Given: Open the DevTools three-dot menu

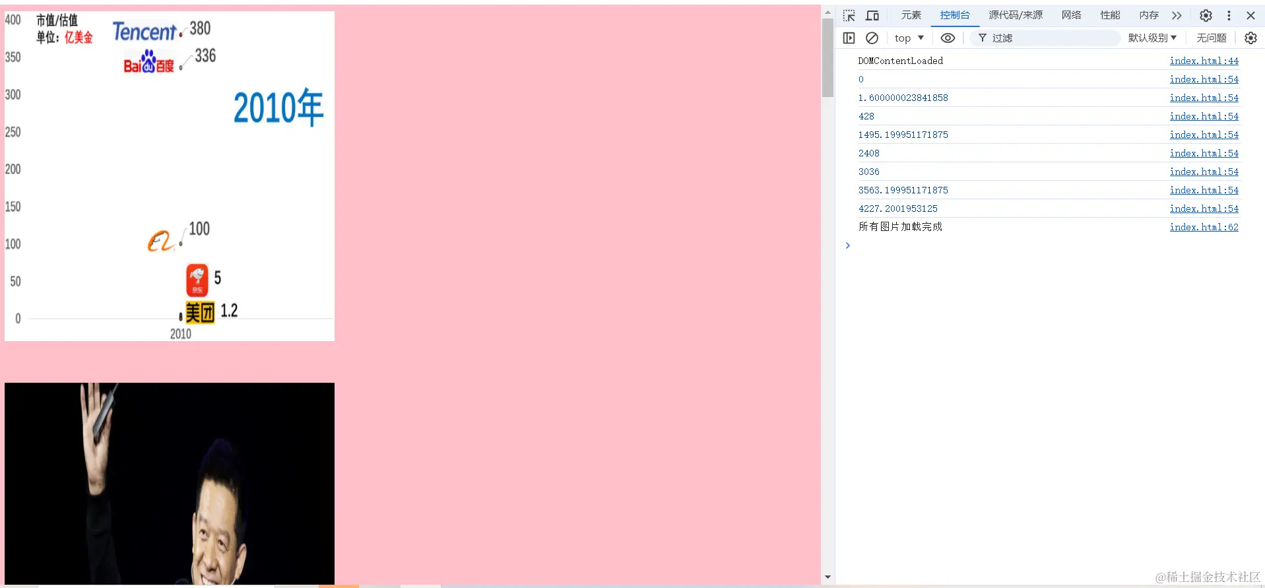Looking at the screenshot, I should pyautogui.click(x=1229, y=15).
